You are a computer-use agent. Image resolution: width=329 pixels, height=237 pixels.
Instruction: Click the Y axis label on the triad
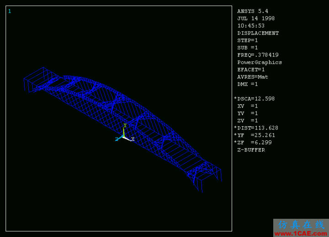point(125,125)
